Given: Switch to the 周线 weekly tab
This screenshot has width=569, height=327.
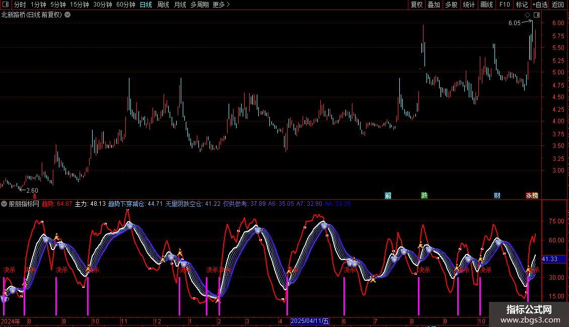Looking at the screenshot, I should click(x=163, y=5).
